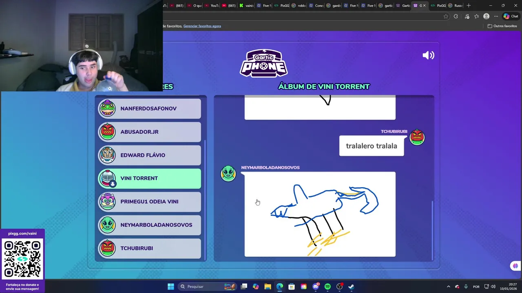This screenshot has height=293, width=522.
Task: Expand the hidden system tray icons chevron
Action: (x=449, y=286)
